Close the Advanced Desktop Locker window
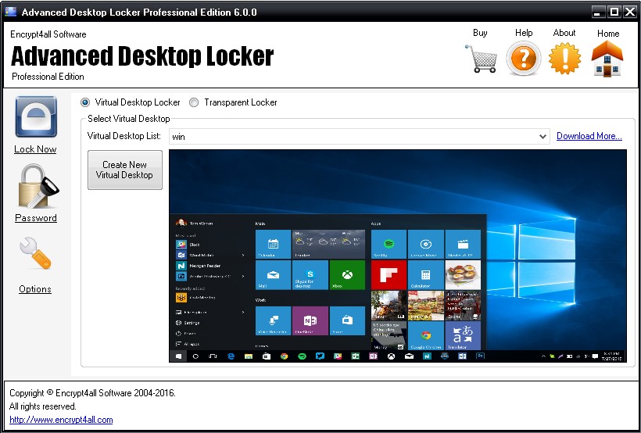641x433 pixels. (629, 13)
